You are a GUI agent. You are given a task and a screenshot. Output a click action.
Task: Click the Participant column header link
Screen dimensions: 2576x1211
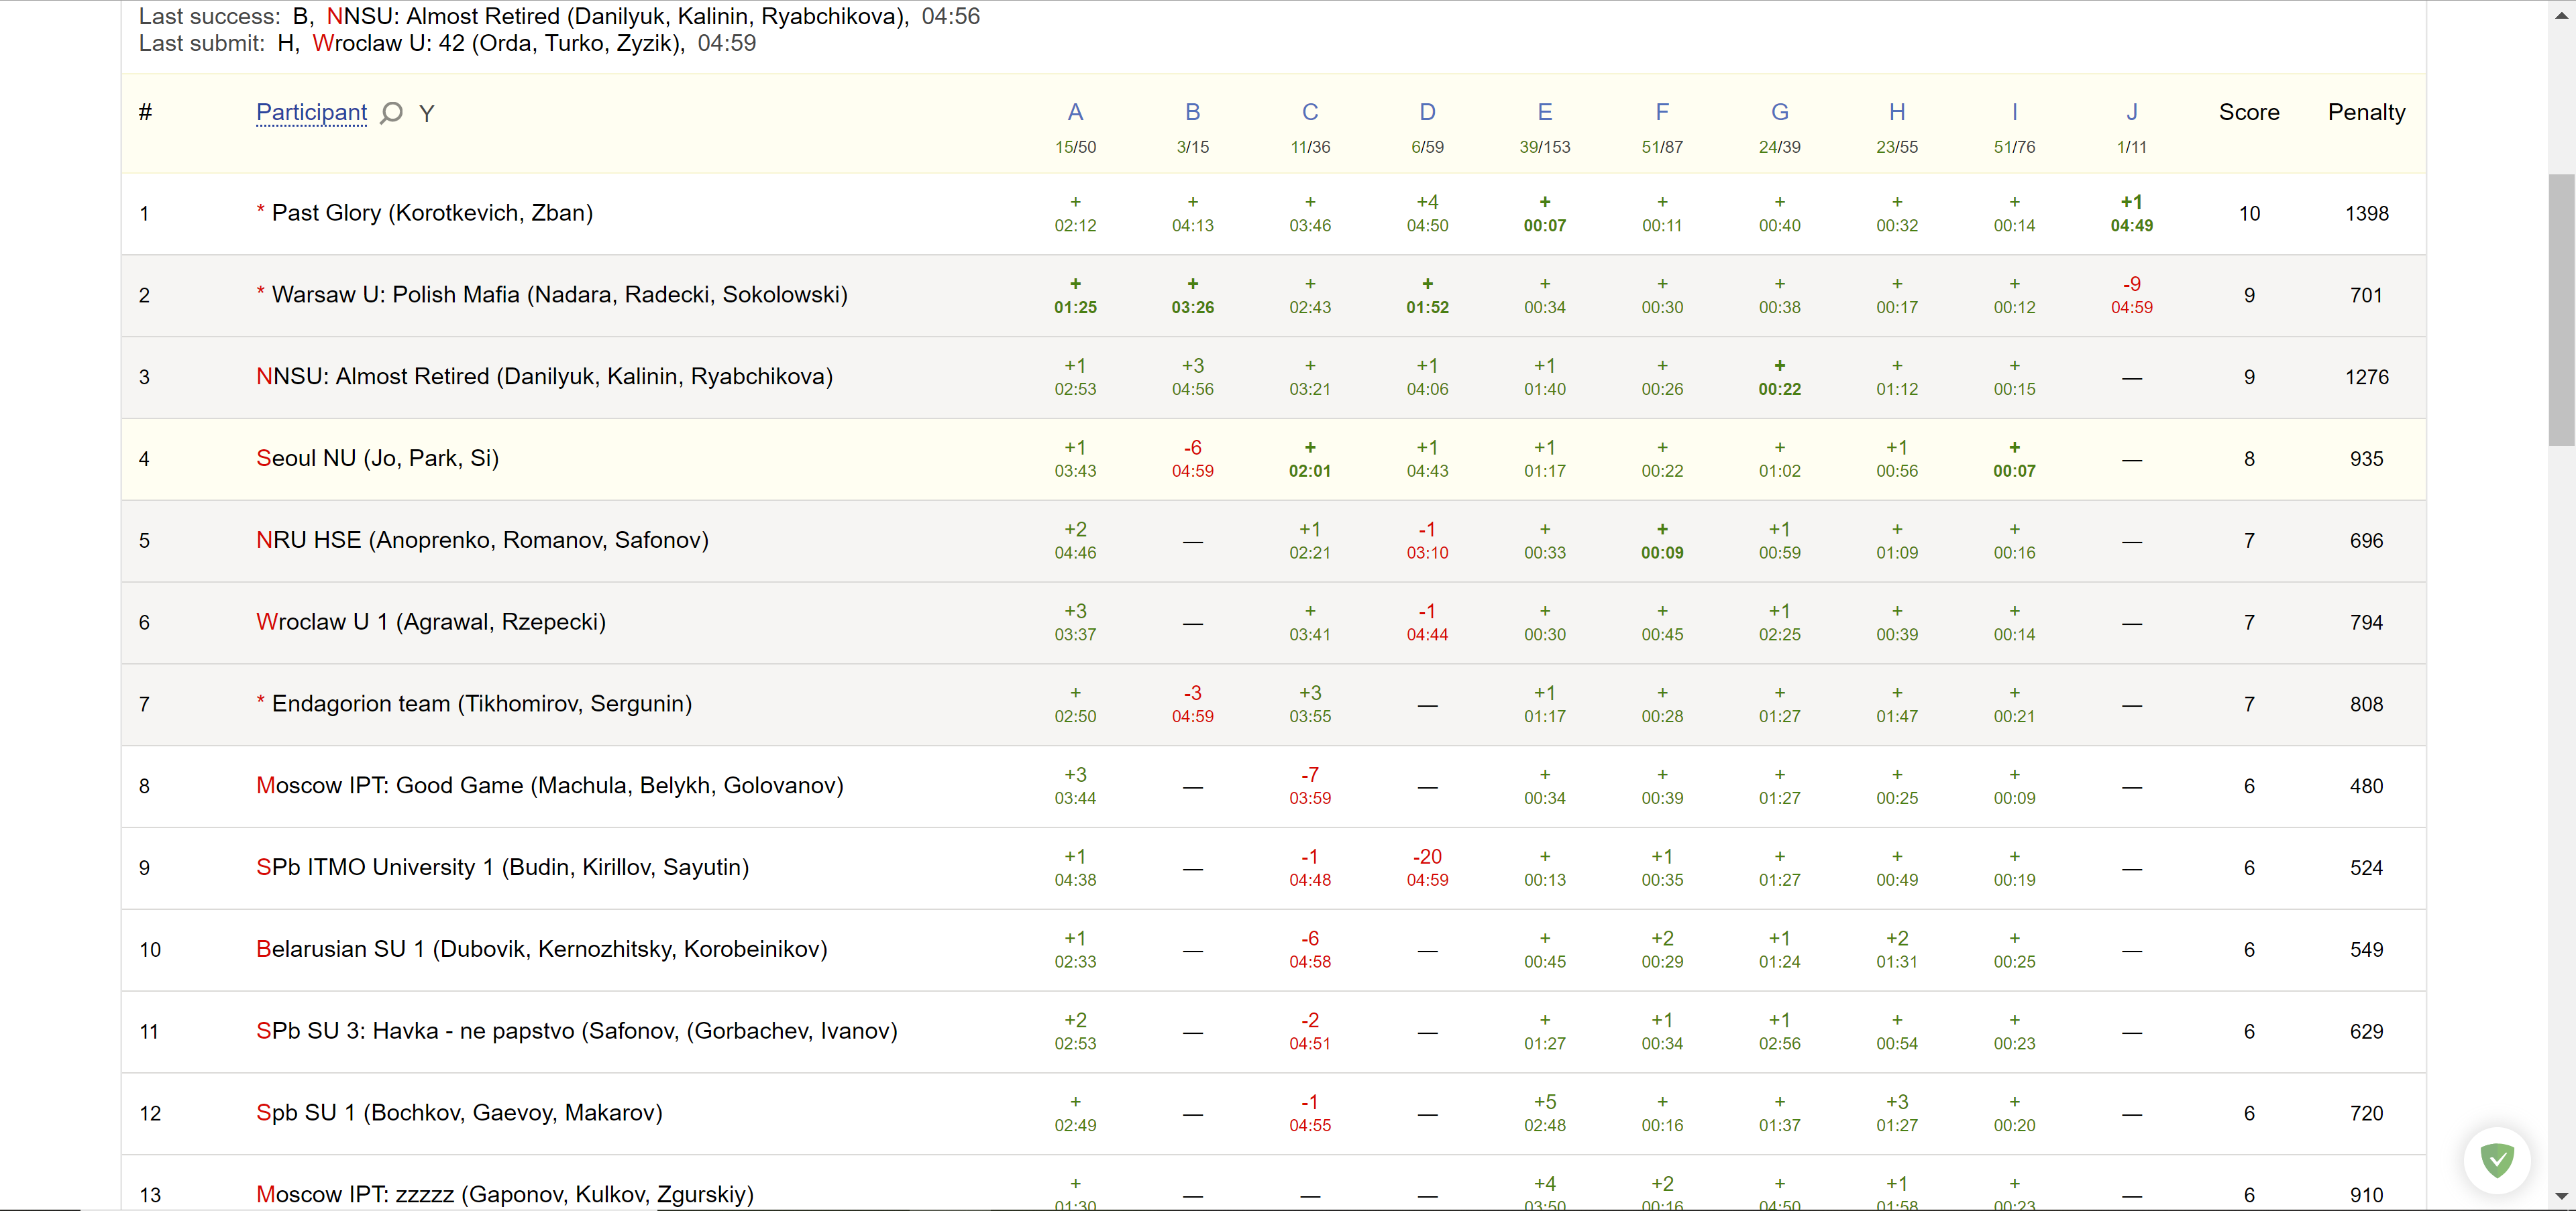click(x=311, y=112)
